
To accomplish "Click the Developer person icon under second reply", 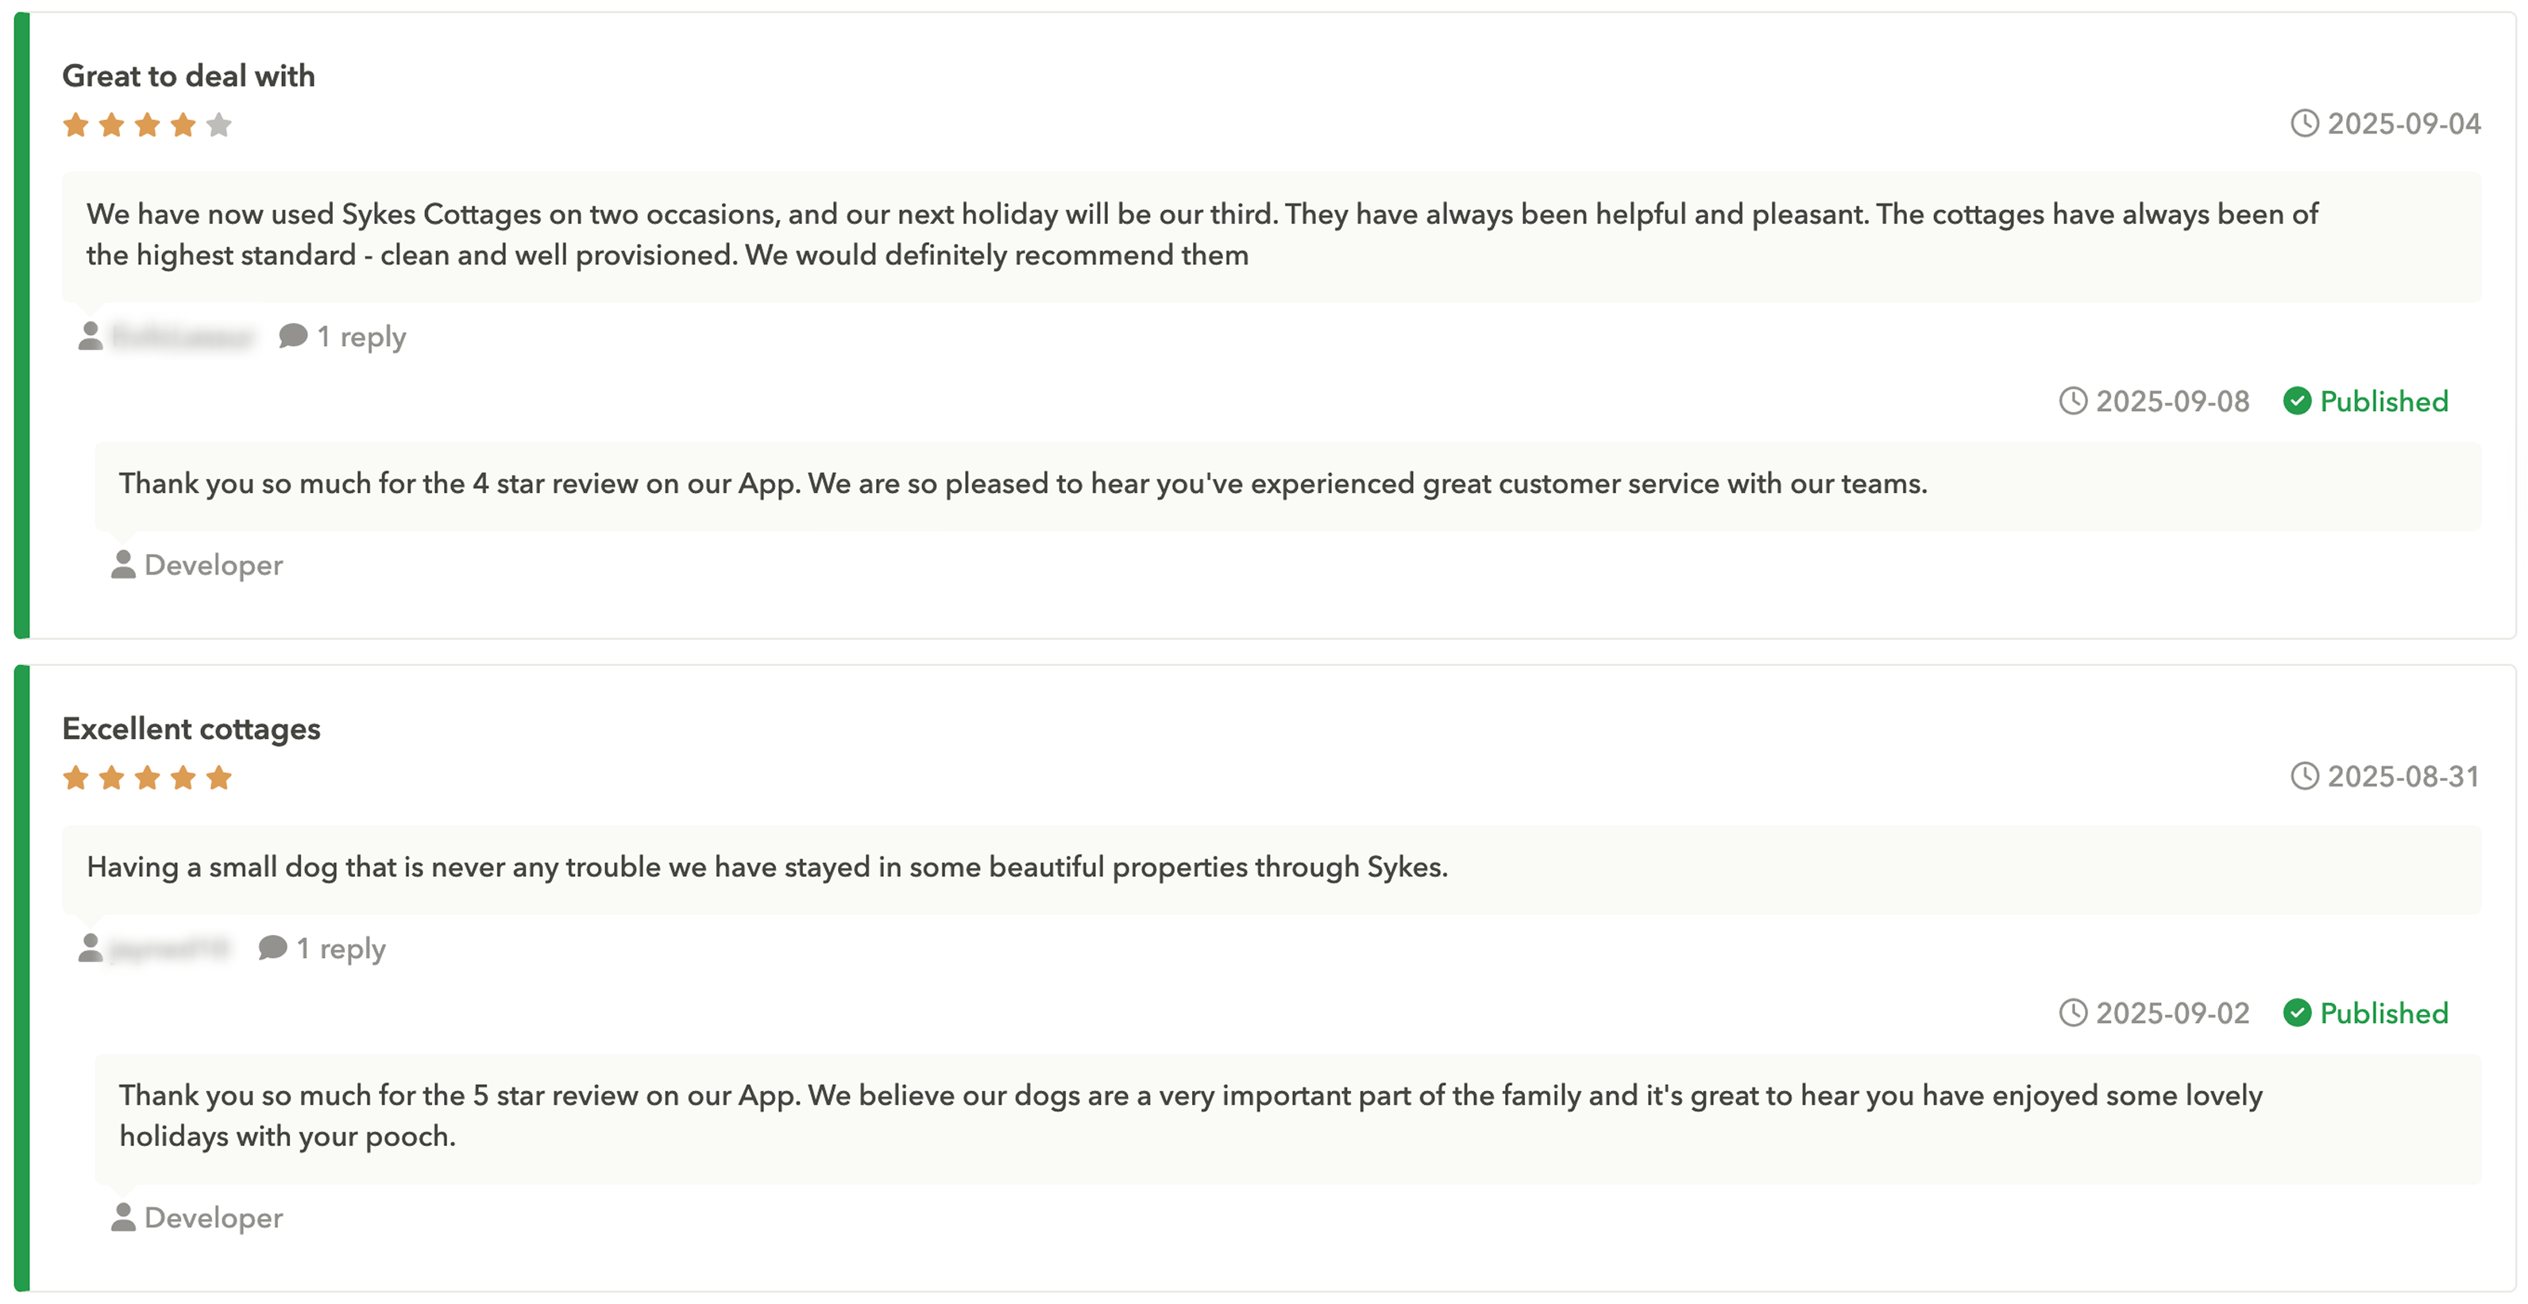I will click(124, 1217).
